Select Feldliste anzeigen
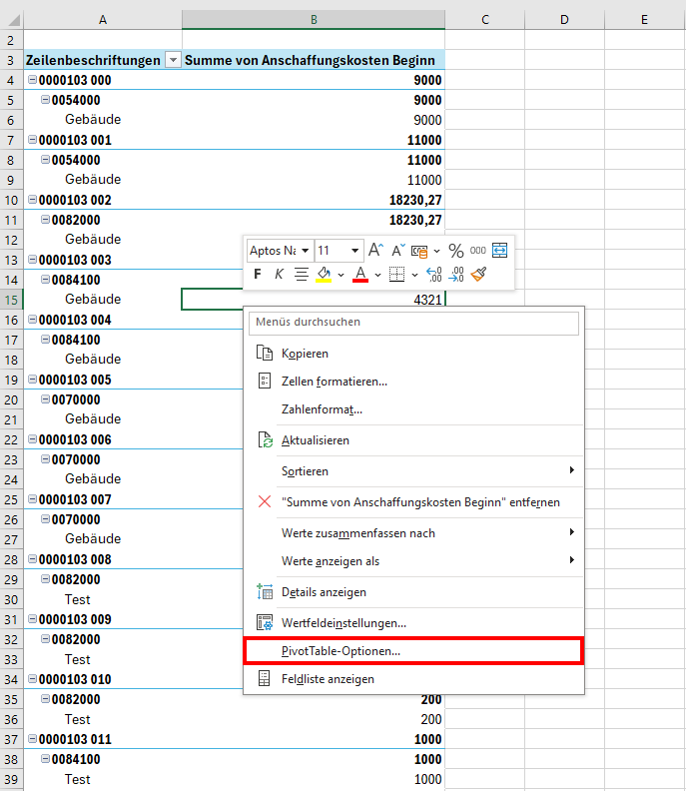686x791 pixels. 413,679
